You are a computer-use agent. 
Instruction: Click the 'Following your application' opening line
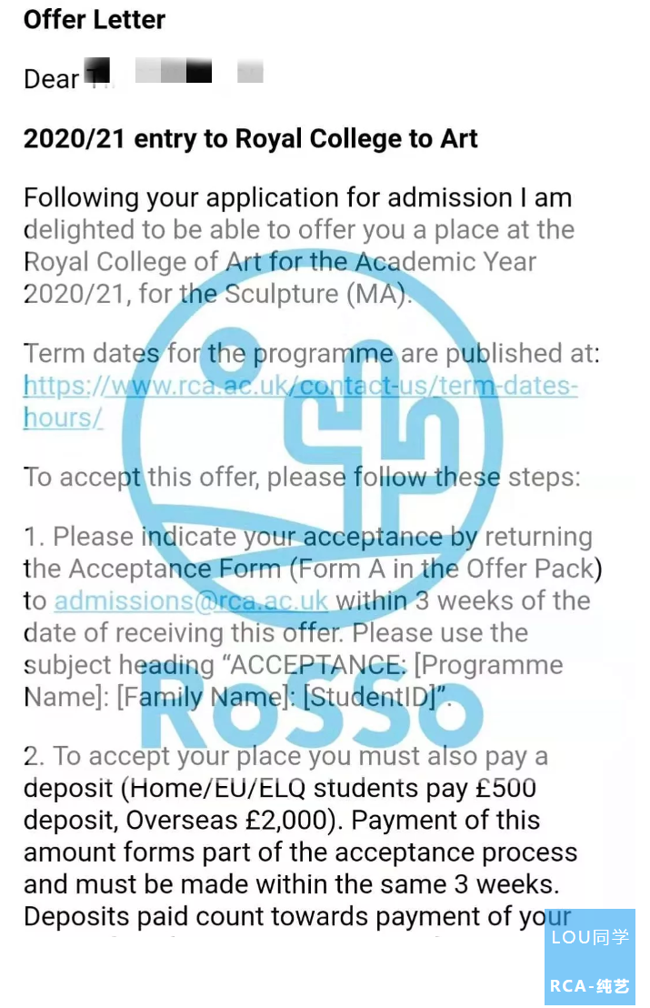pyautogui.click(x=297, y=198)
